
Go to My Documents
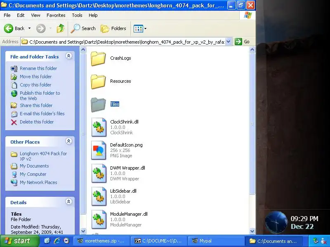click(34, 166)
